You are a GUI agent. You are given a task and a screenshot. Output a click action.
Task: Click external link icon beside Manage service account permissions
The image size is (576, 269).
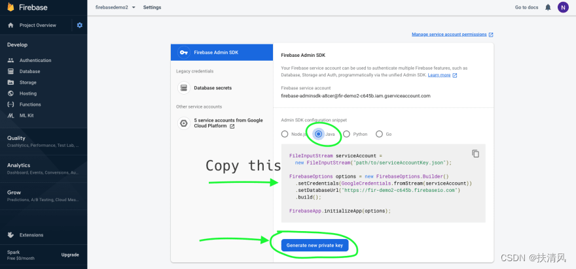(x=491, y=35)
